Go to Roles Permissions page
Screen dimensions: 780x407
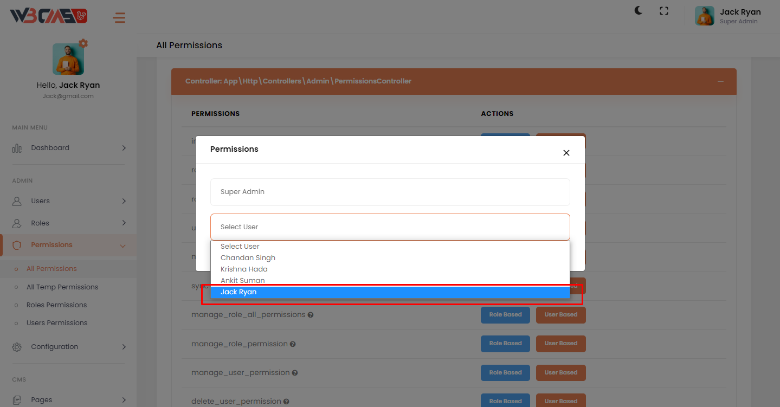coord(56,305)
